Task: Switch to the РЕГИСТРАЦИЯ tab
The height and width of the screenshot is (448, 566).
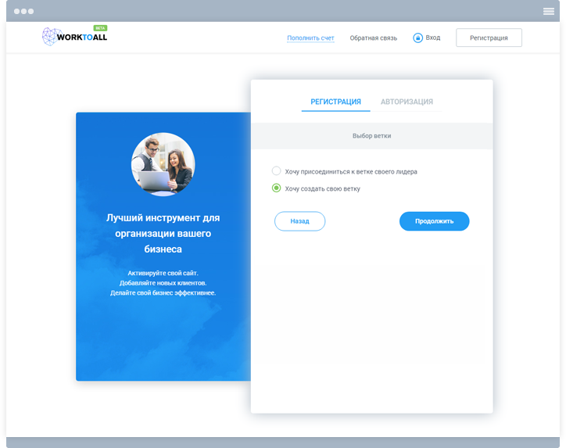Action: coord(335,102)
